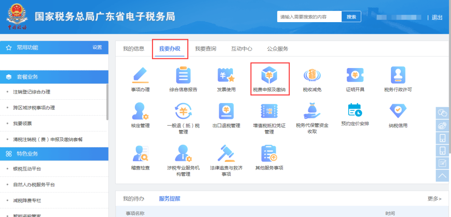Screen dimensions: 451x217
Task: Open 纳税信用 diamond icon
Action: pos(398,111)
